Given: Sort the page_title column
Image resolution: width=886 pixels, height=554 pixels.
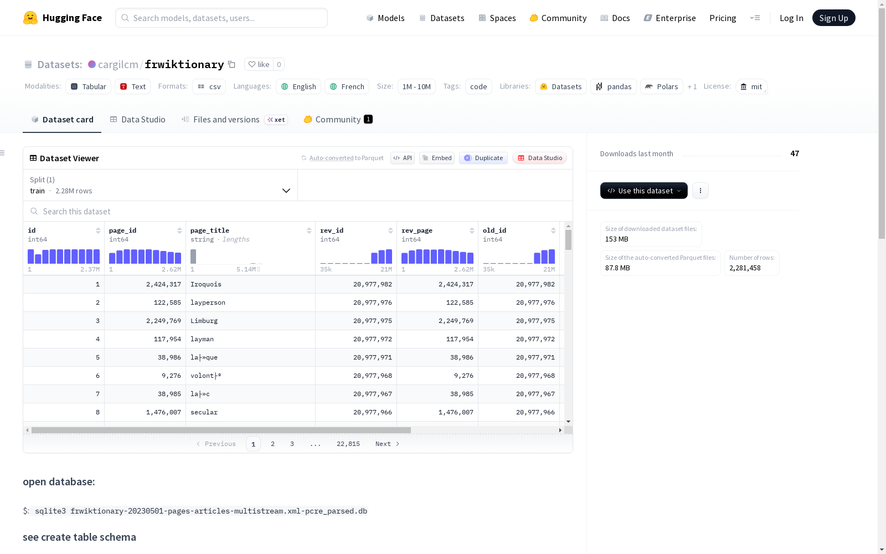Looking at the screenshot, I should pos(309,230).
